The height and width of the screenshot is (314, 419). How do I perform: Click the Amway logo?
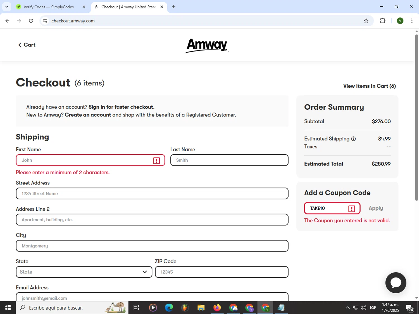click(207, 45)
